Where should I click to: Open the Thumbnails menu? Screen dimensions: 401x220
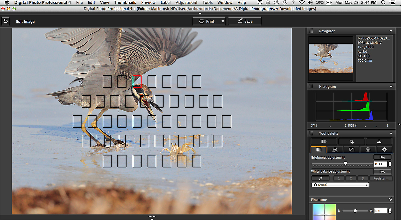[125, 3]
